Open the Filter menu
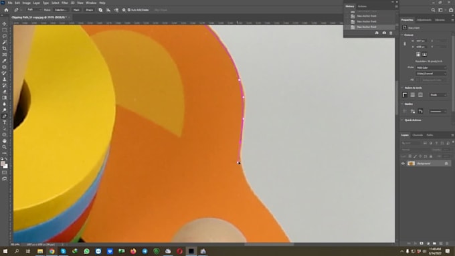 [x=65, y=3]
